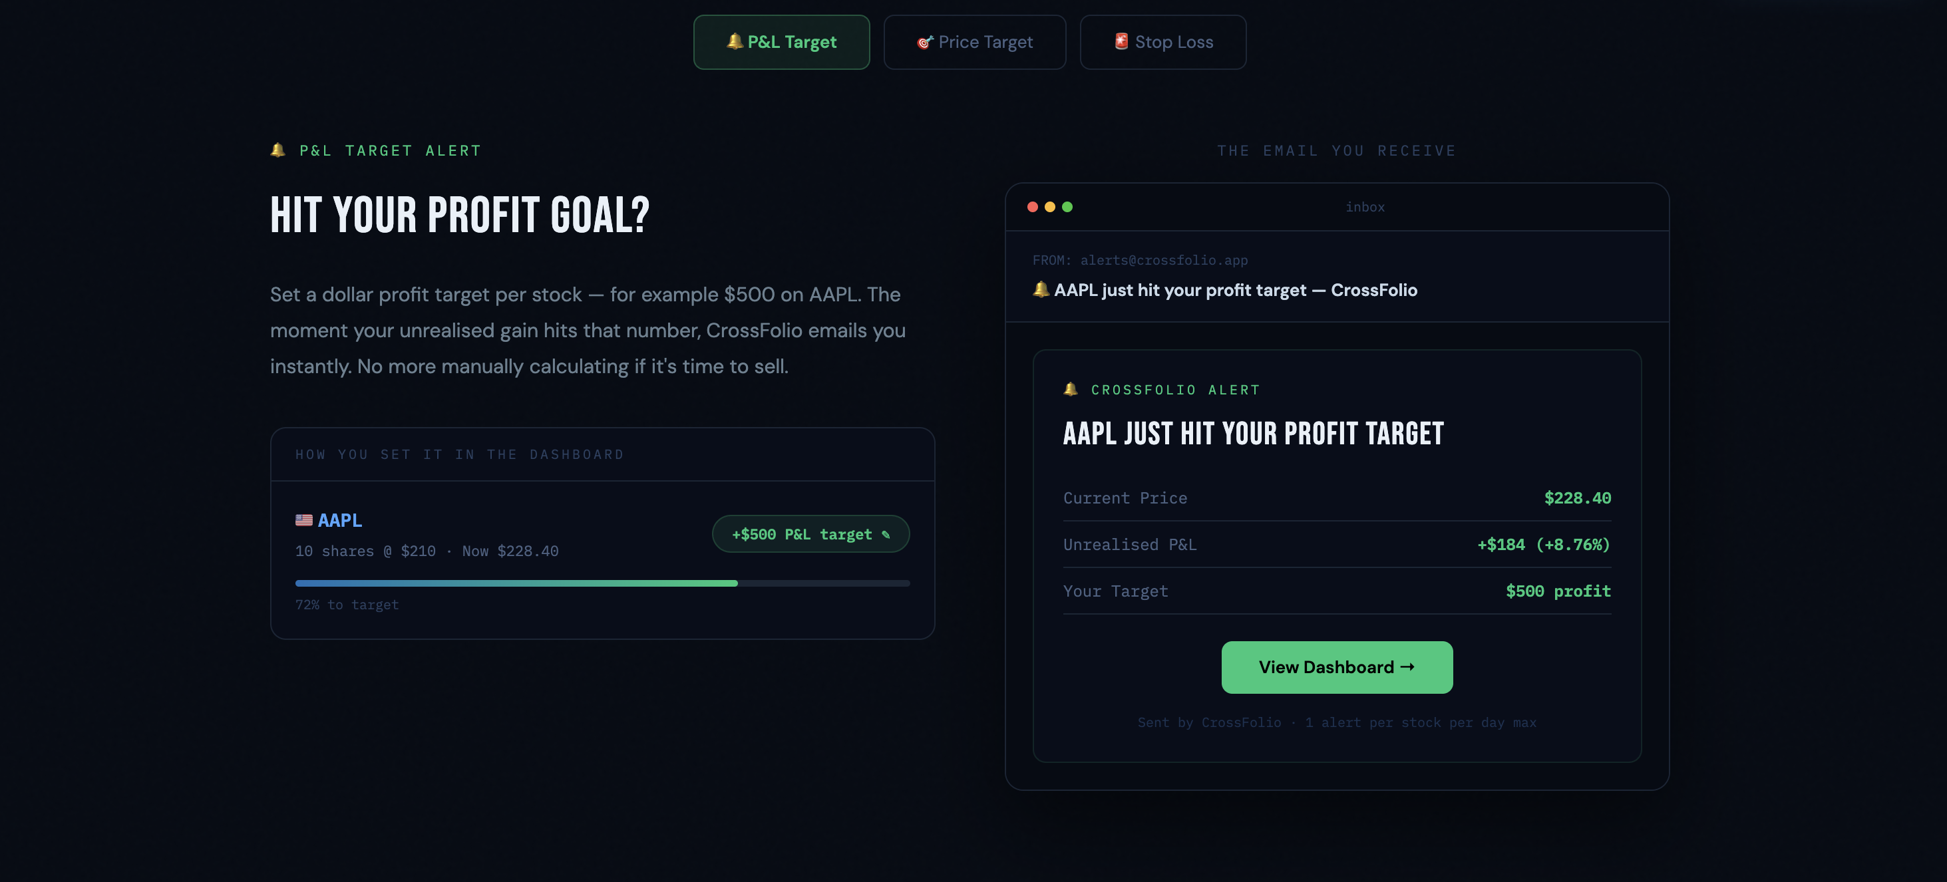Open the Stop Loss tab

(1162, 43)
